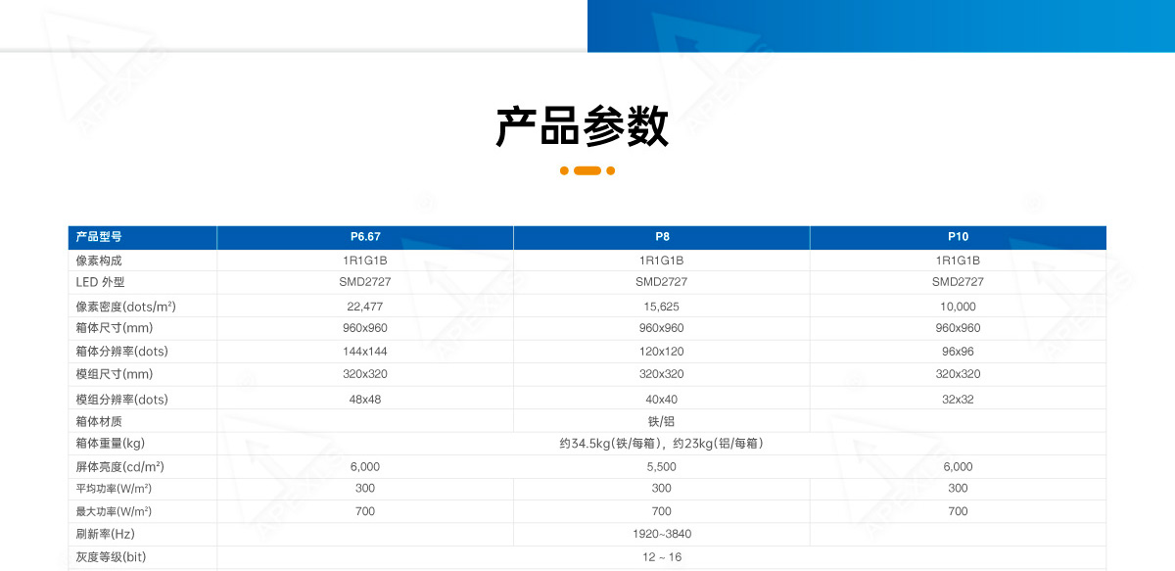The image size is (1175, 571).
Task: Select the 产品型号 header cell
Action: click(x=142, y=237)
